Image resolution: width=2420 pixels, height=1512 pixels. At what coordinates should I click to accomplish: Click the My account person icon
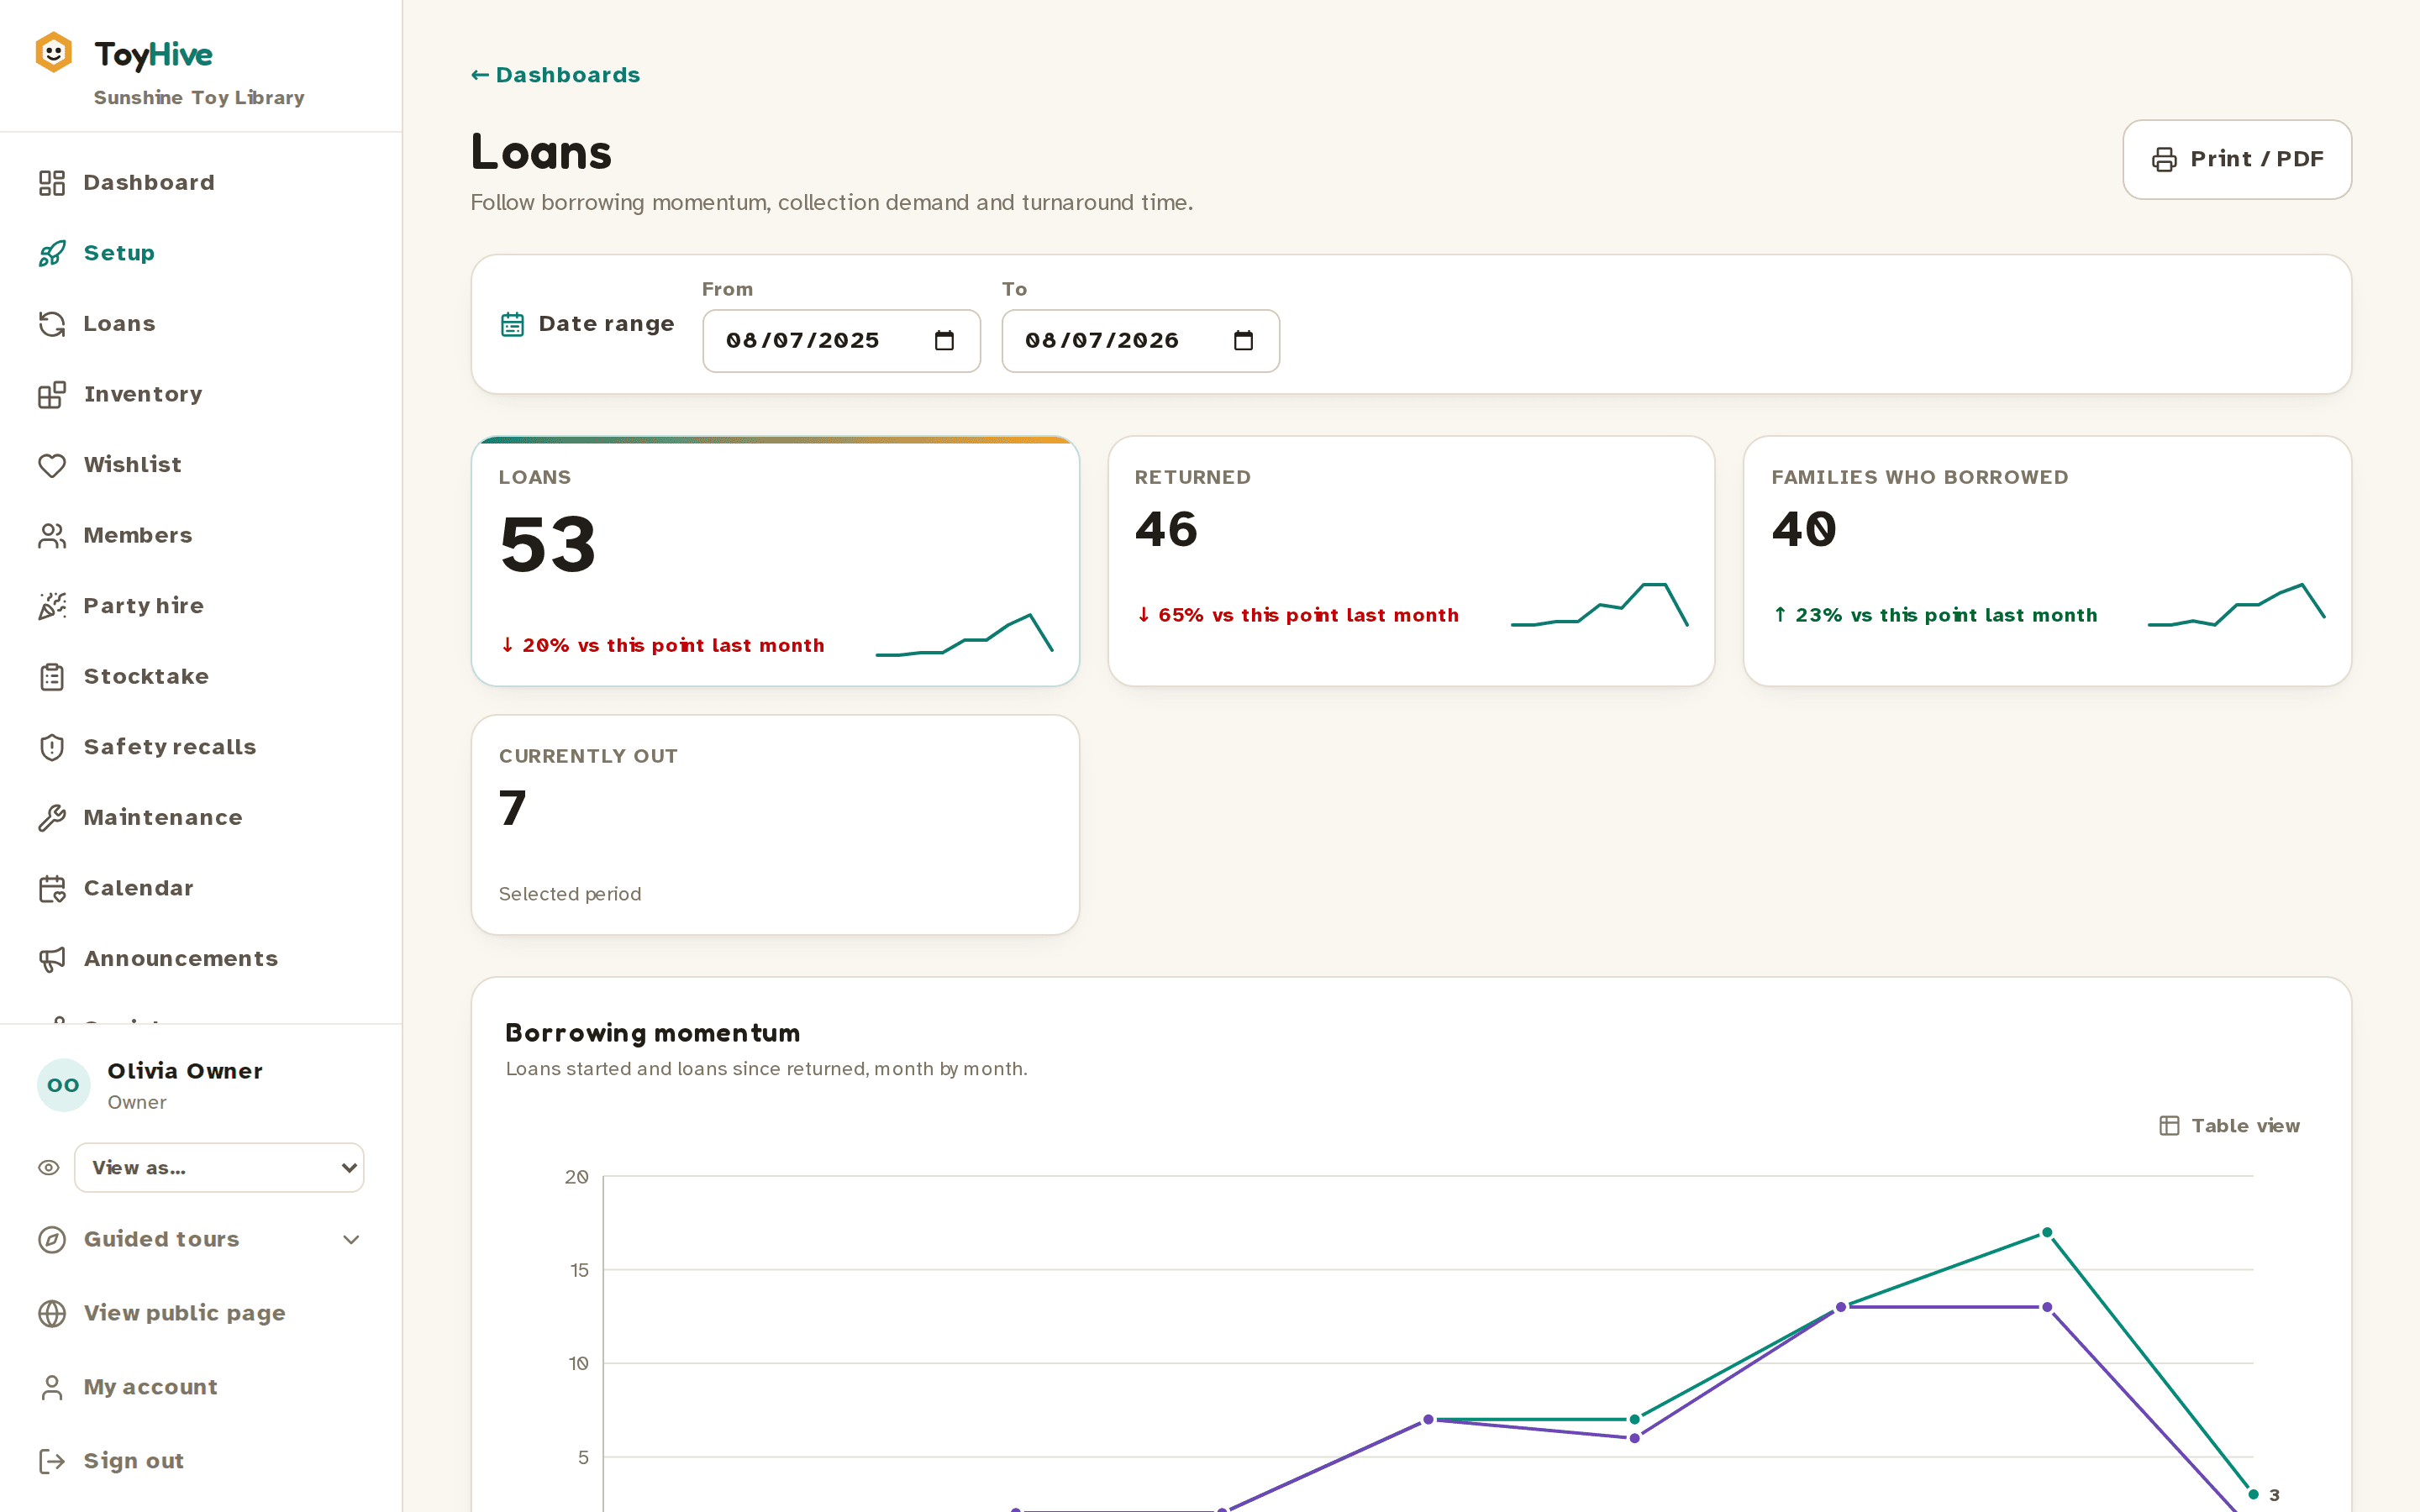52,1387
